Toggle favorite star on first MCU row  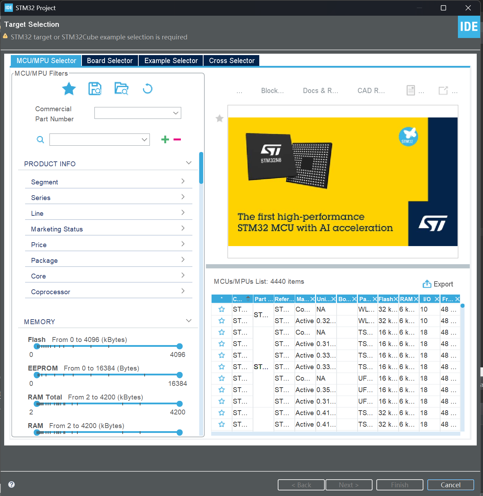[222, 310]
